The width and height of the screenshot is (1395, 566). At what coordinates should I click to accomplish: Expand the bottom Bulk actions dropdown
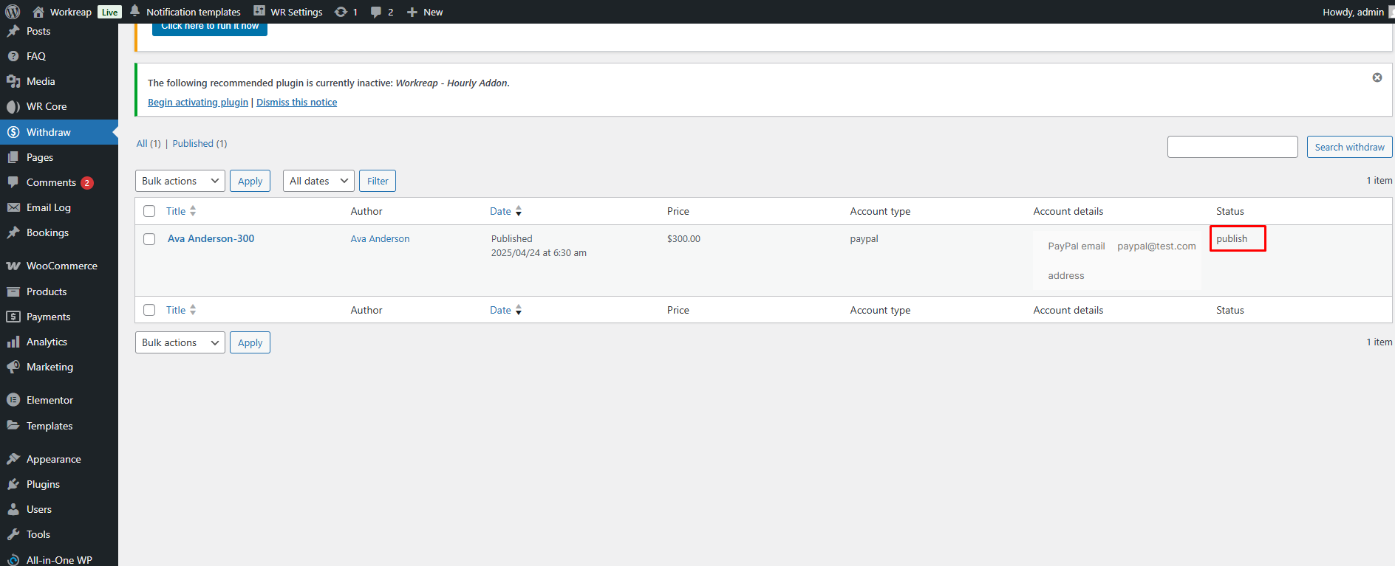180,342
